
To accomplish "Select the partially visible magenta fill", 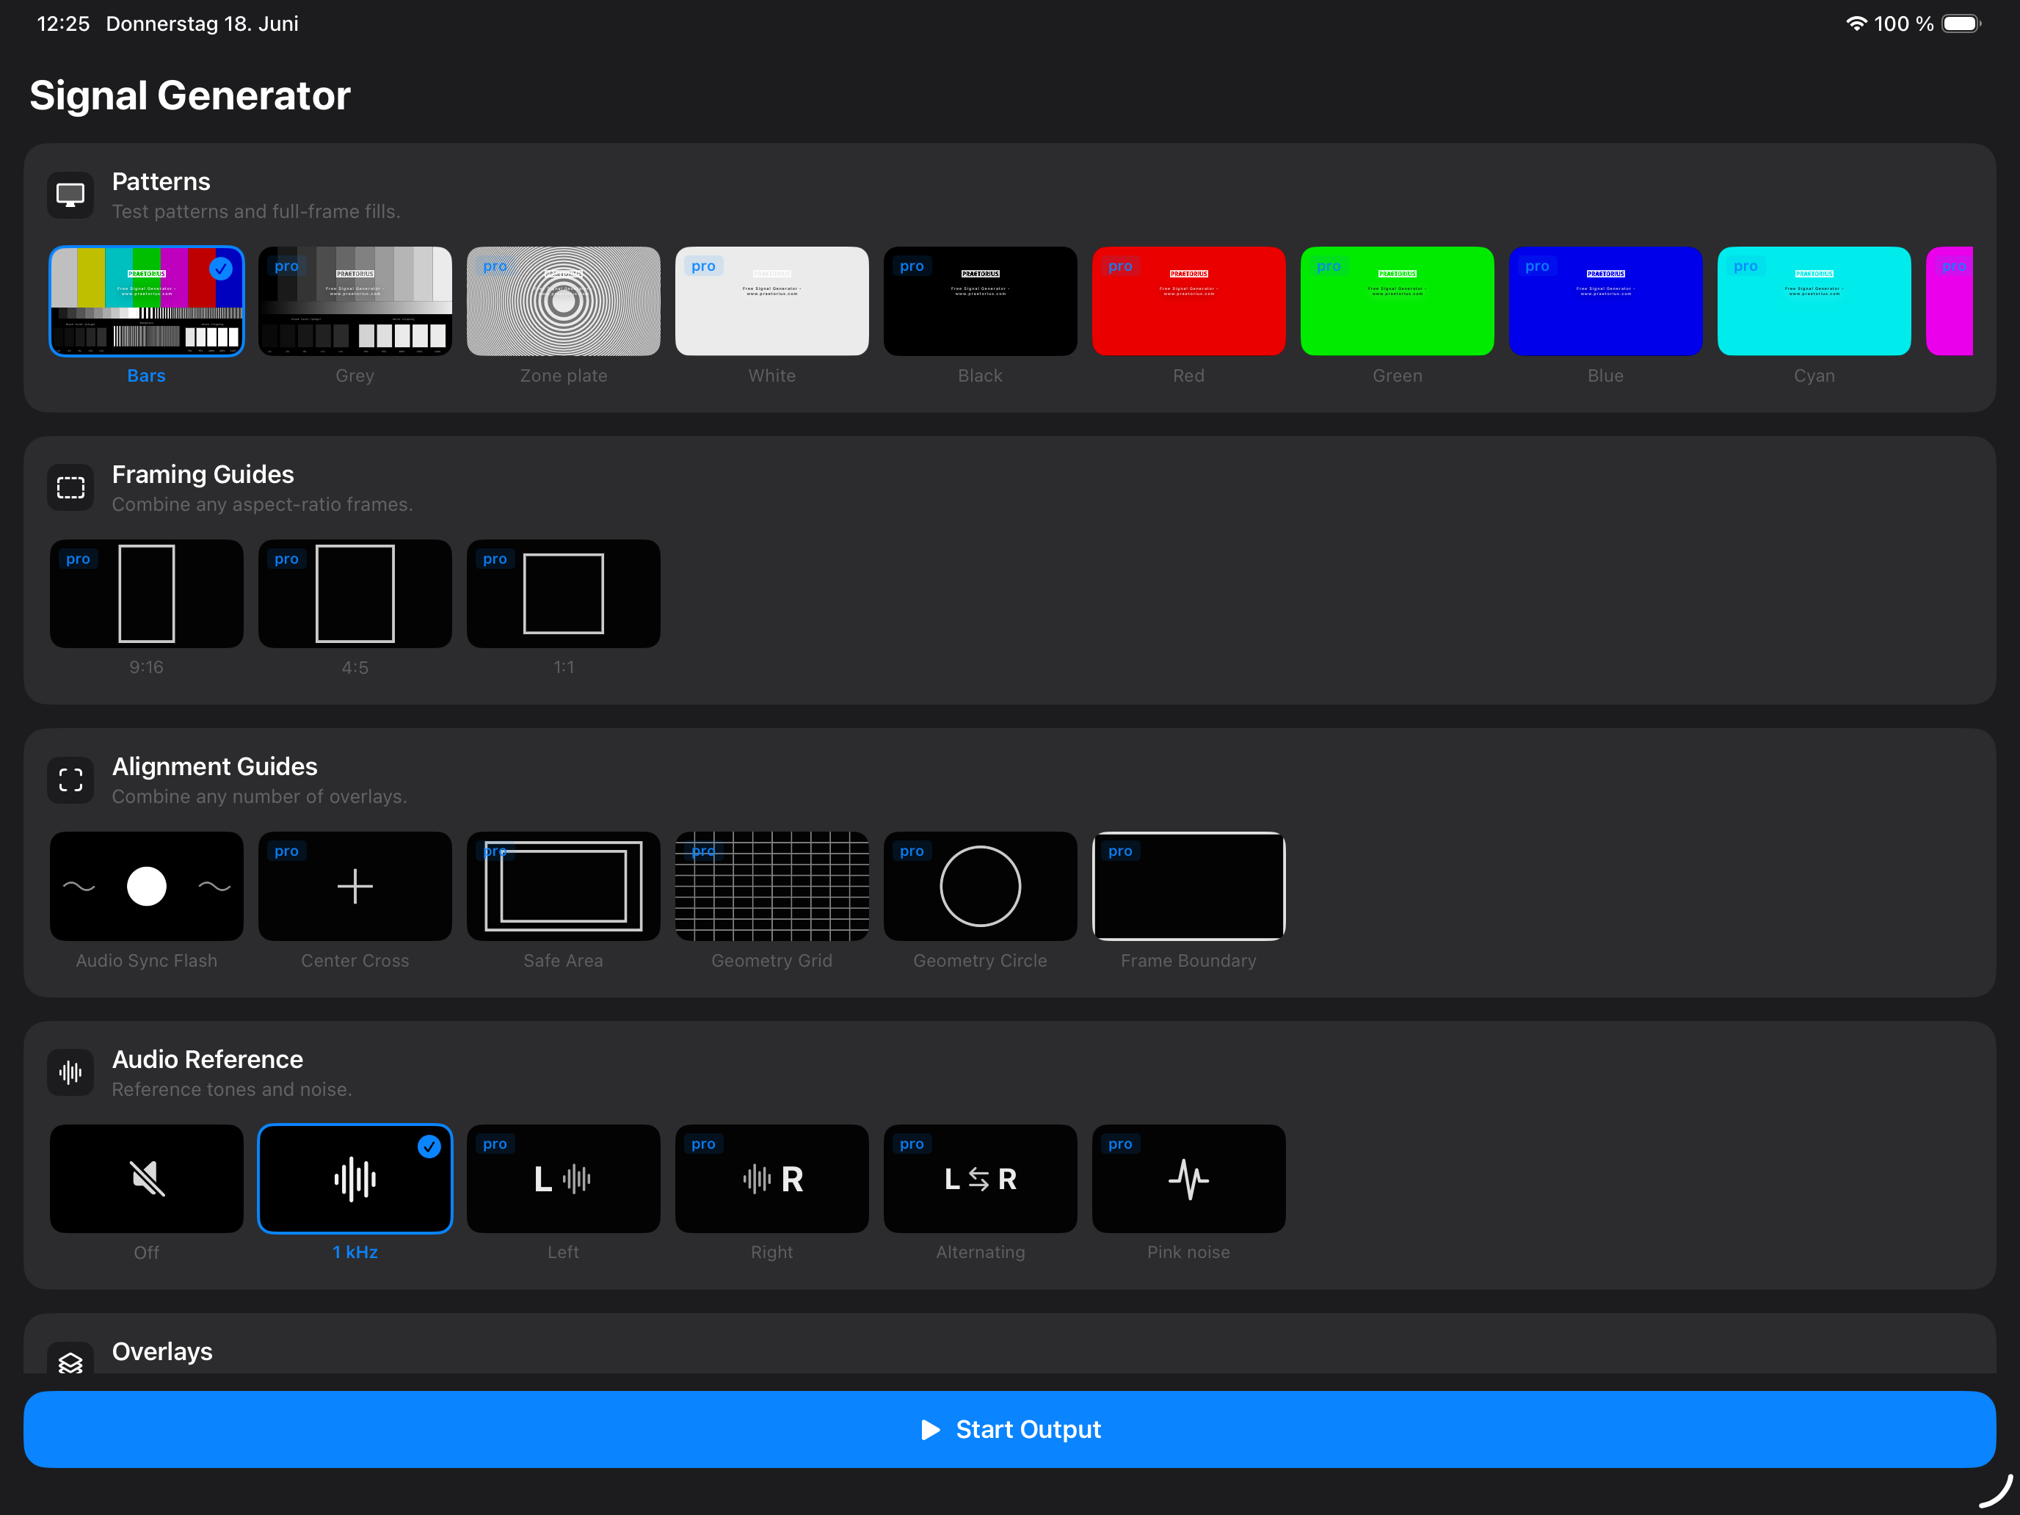I will coord(1950,300).
